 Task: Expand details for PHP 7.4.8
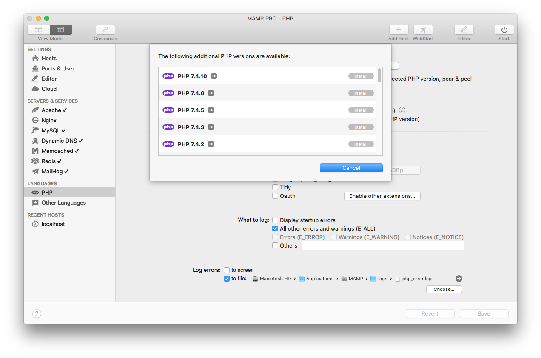[x=211, y=93]
